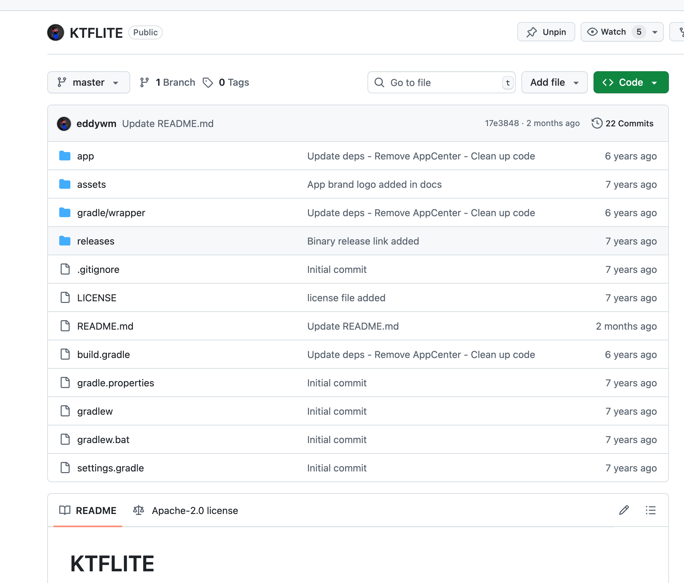Open the master branch dropdown
Image resolution: width=684 pixels, height=583 pixels.
tap(89, 83)
